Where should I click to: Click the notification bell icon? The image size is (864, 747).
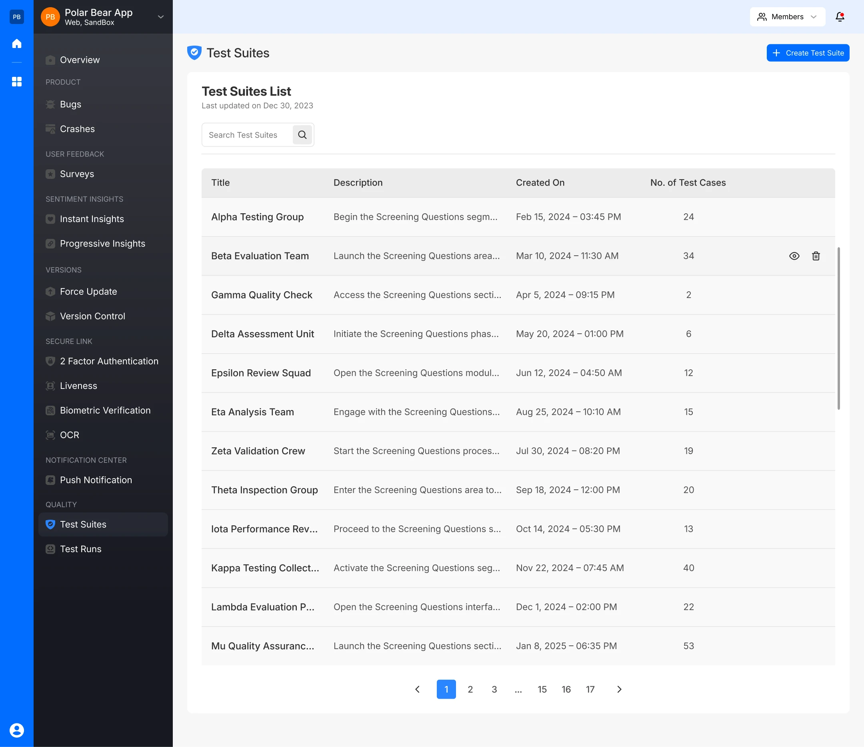click(840, 17)
